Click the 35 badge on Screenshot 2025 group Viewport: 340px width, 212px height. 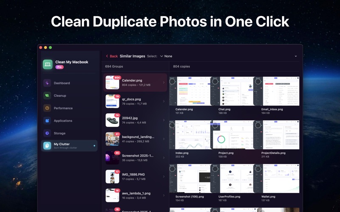pos(117,153)
